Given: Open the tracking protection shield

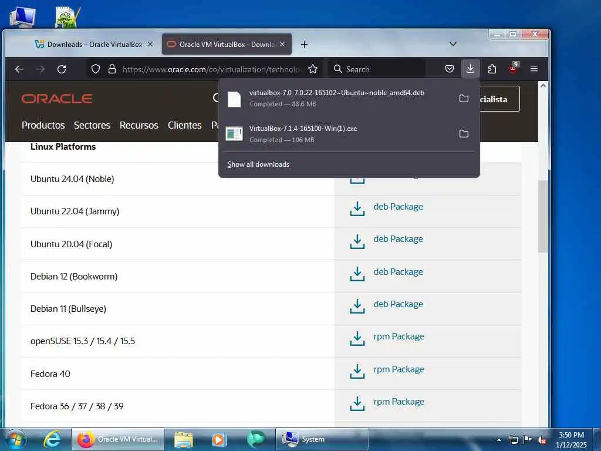Looking at the screenshot, I should click(96, 69).
